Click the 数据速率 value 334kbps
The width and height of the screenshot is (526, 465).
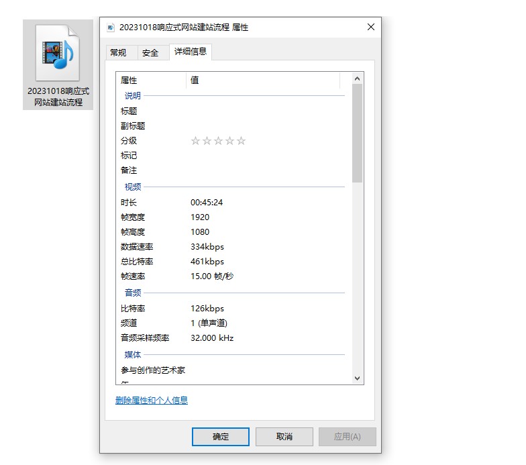[x=207, y=247]
